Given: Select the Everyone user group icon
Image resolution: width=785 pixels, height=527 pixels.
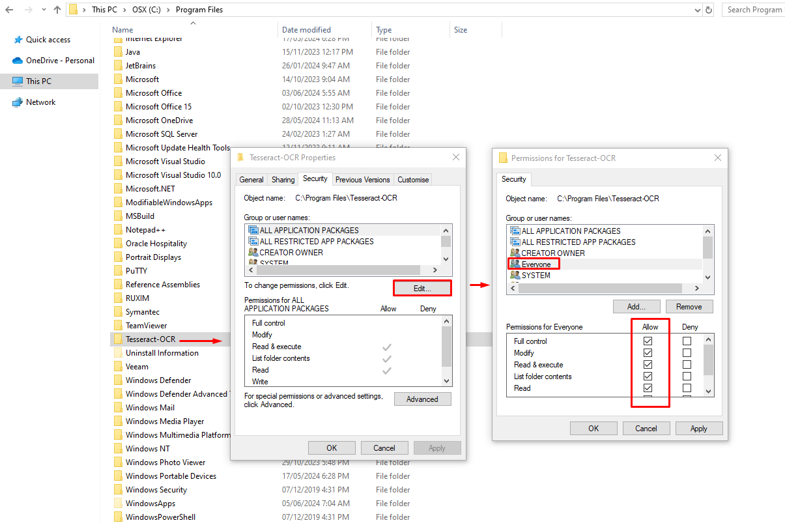Looking at the screenshot, I should [515, 264].
